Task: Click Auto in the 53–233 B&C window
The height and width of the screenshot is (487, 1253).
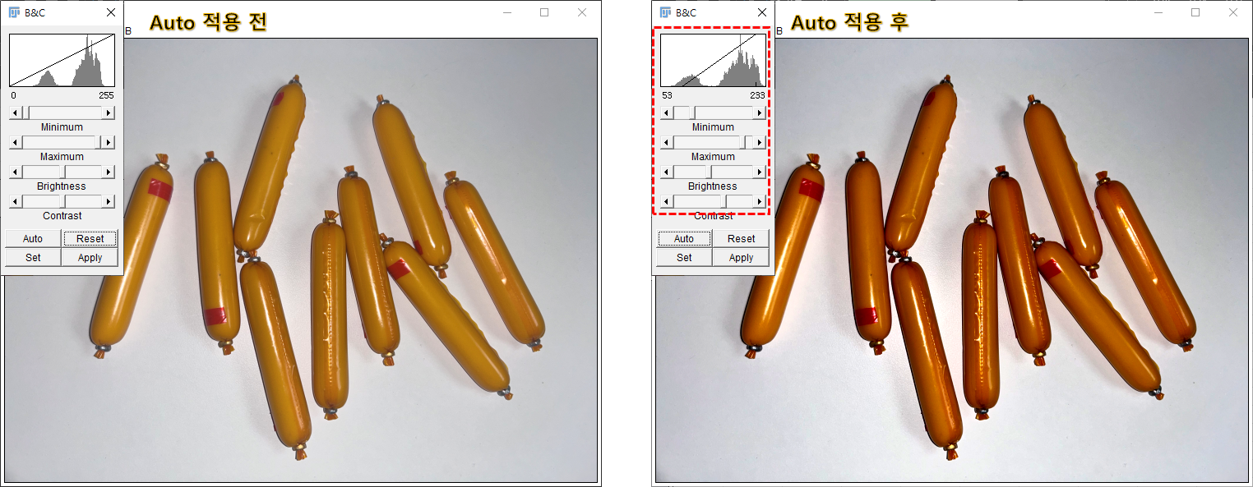Action: click(x=684, y=239)
